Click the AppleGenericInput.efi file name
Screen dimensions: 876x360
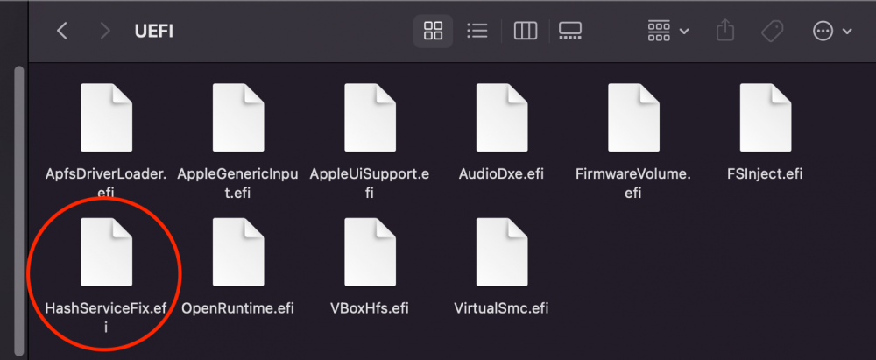[x=238, y=183]
